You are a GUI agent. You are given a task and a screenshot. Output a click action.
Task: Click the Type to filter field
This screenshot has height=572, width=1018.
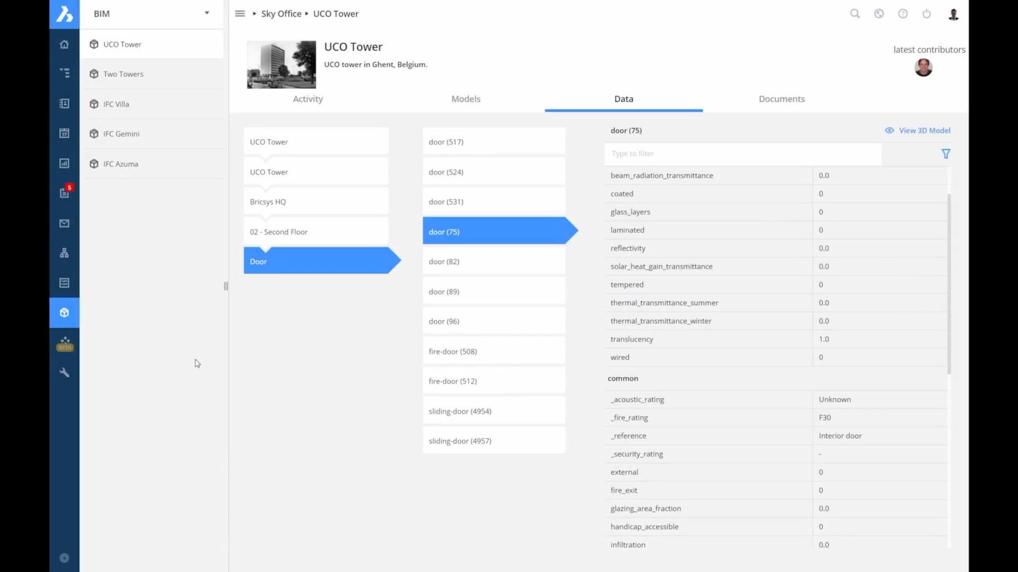click(742, 154)
